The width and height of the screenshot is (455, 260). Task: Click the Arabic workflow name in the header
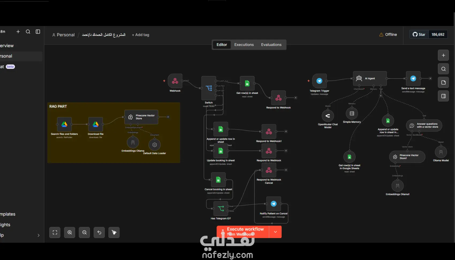pos(104,35)
